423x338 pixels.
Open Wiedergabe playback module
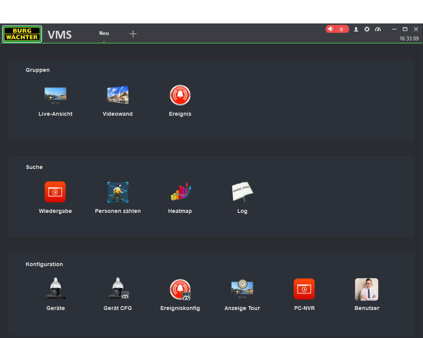click(55, 192)
